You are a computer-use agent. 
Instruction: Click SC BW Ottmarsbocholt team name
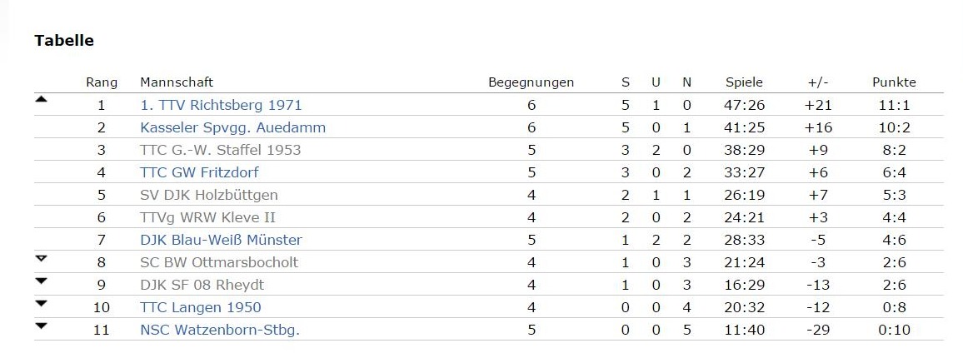click(219, 263)
